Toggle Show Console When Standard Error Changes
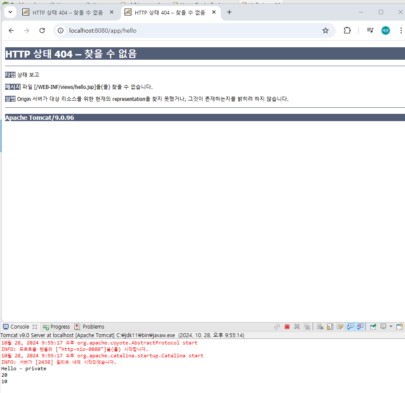This screenshot has height=393, width=405. pyautogui.click(x=360, y=326)
